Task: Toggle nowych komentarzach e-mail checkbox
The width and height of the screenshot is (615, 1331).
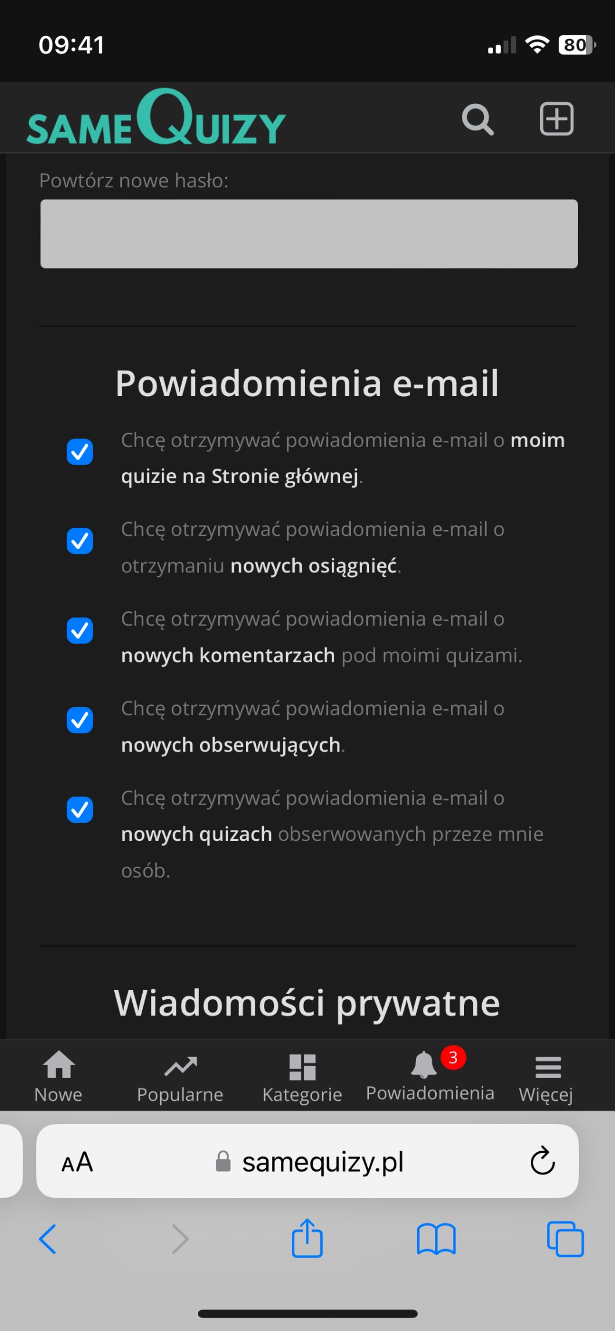Action: click(x=80, y=631)
